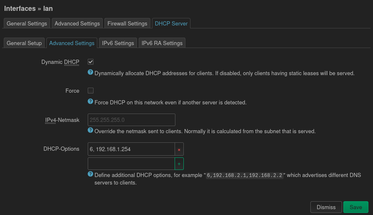This screenshot has width=373, height=215.
Task: Open the General Settings top tab
Action: point(28,23)
